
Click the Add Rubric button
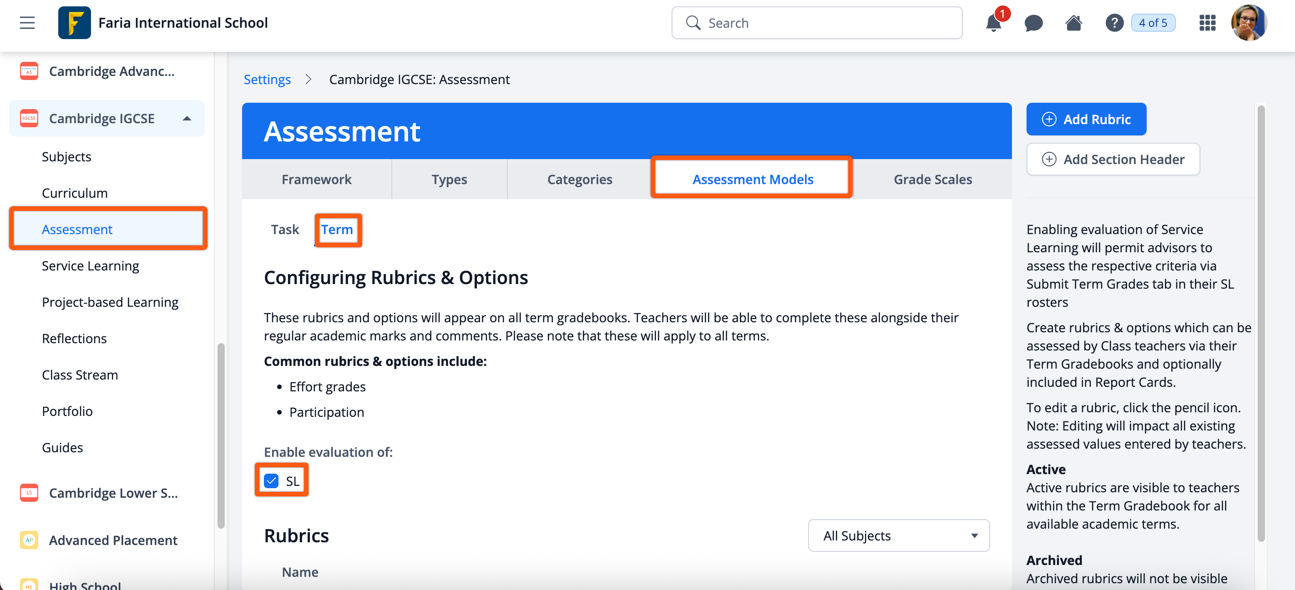click(x=1086, y=119)
